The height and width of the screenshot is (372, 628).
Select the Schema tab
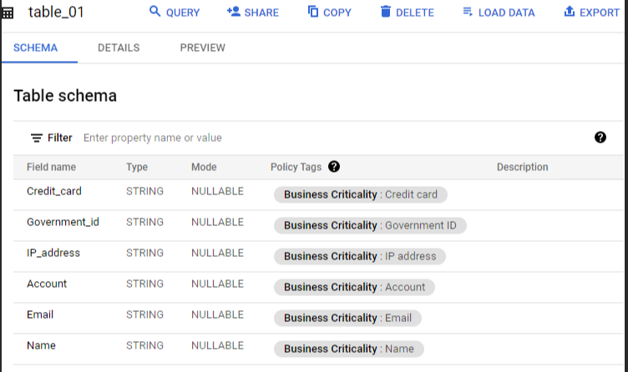click(36, 48)
